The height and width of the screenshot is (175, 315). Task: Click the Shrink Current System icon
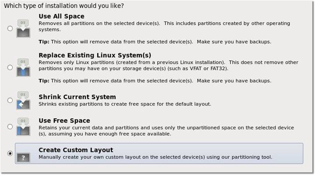coord(24,100)
